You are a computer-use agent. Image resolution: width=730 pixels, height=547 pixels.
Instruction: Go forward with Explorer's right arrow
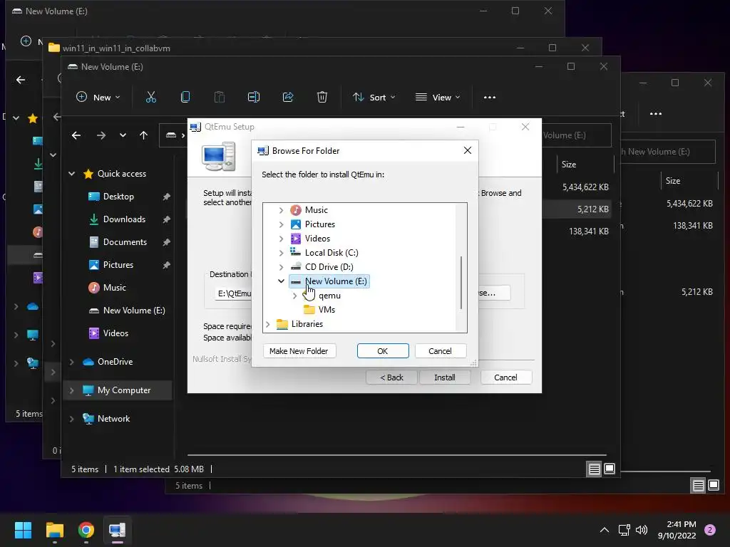(x=101, y=135)
